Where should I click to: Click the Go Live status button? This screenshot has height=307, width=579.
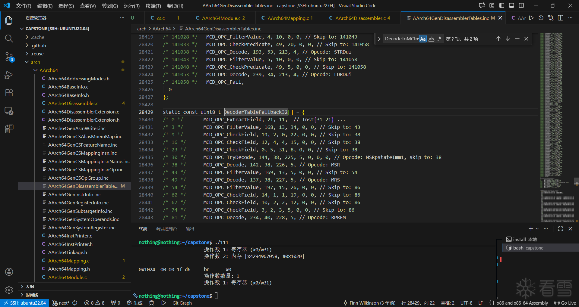coord(565,303)
